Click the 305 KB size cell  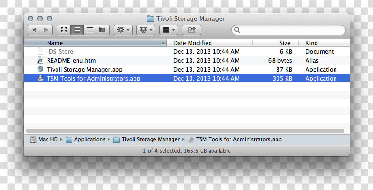point(282,79)
